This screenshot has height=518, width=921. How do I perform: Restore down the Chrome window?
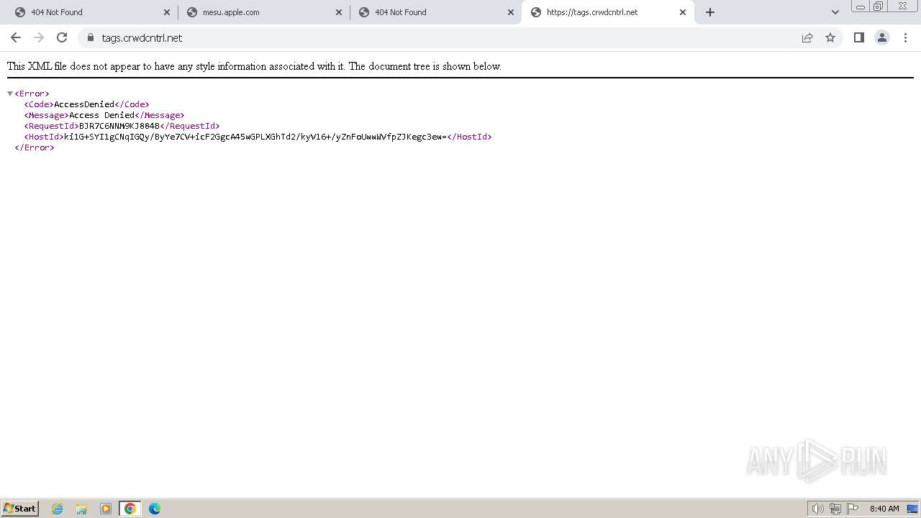[x=879, y=6]
